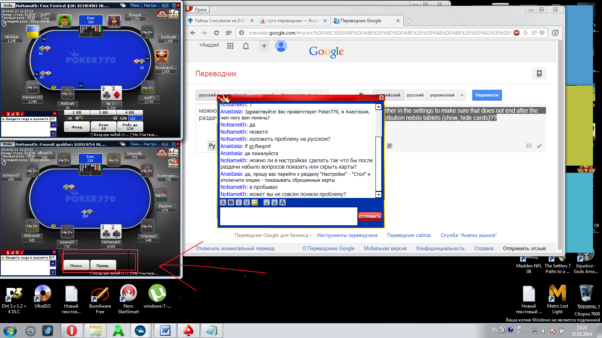This screenshot has width=602, height=338.
Task: Open 'Фойе' in Freeroll qualifier window
Action: tap(8, 144)
